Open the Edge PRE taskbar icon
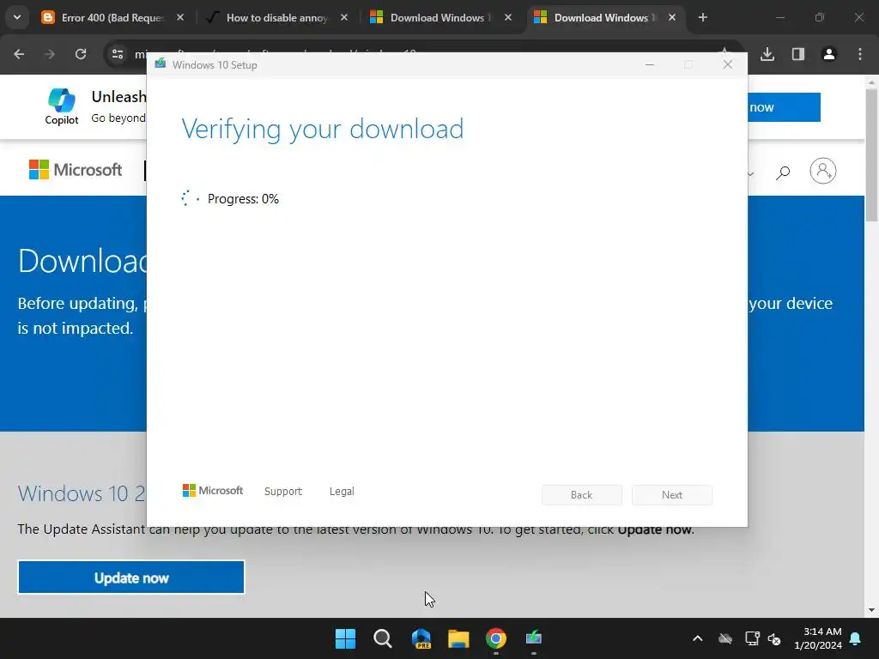The image size is (879, 659). coord(421,638)
